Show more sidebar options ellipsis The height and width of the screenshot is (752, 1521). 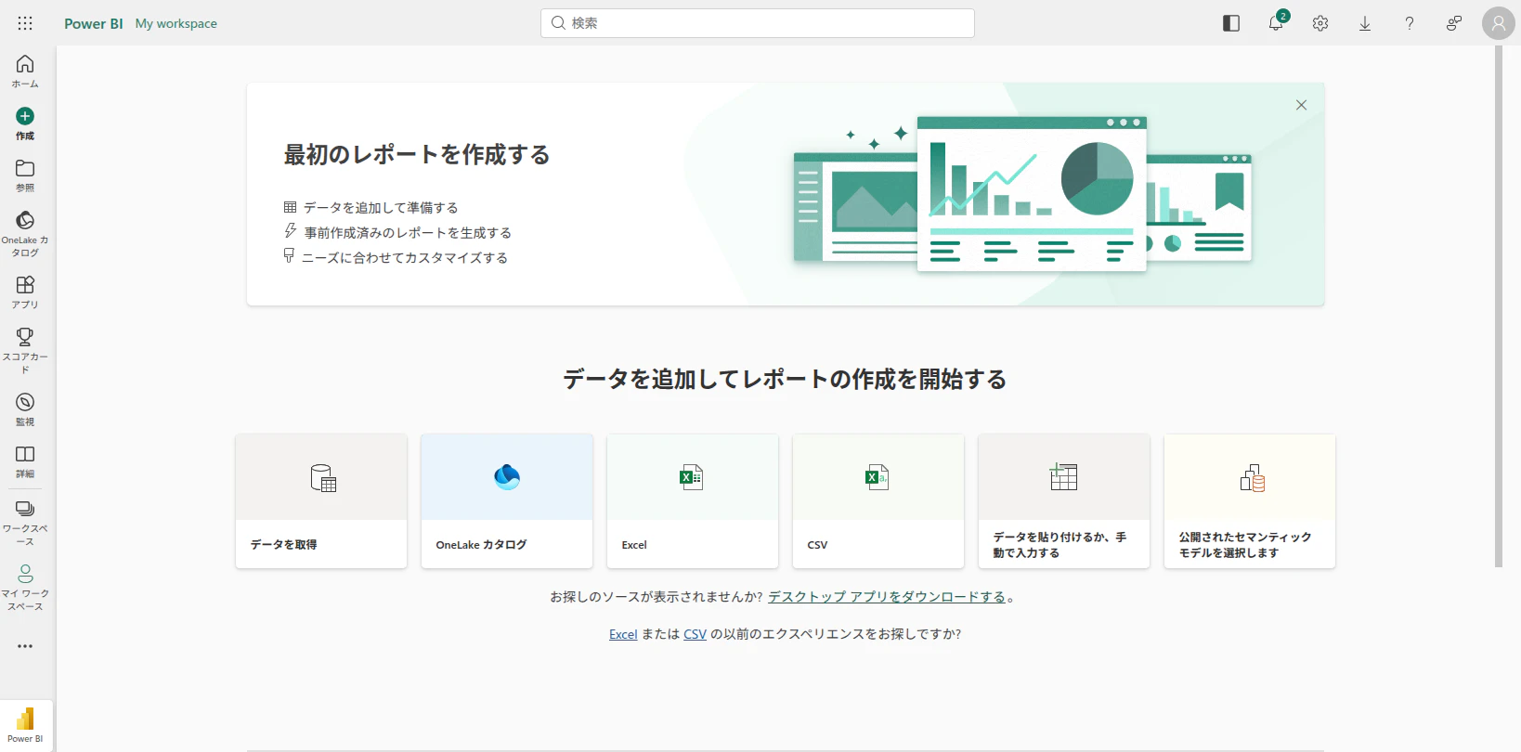[25, 646]
